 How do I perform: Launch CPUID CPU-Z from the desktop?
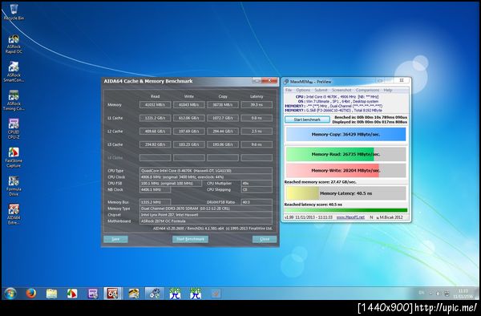14,128
